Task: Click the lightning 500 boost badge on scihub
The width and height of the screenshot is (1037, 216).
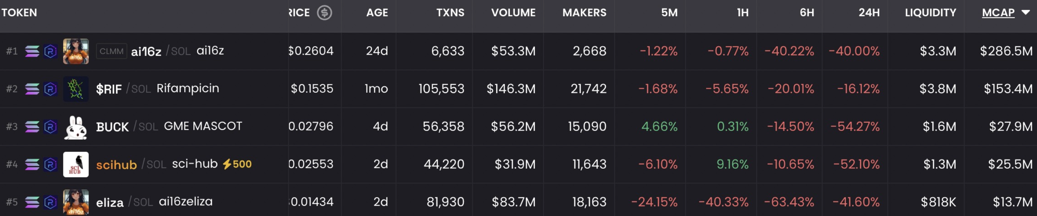Action: pos(237,164)
